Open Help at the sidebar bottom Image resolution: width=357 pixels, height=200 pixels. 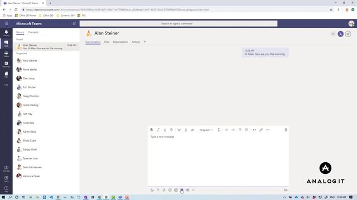6,189
